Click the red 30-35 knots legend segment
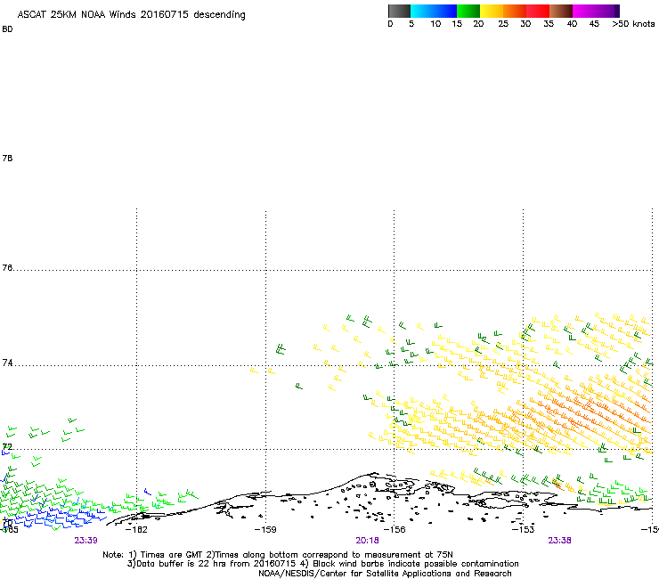 (x=538, y=11)
